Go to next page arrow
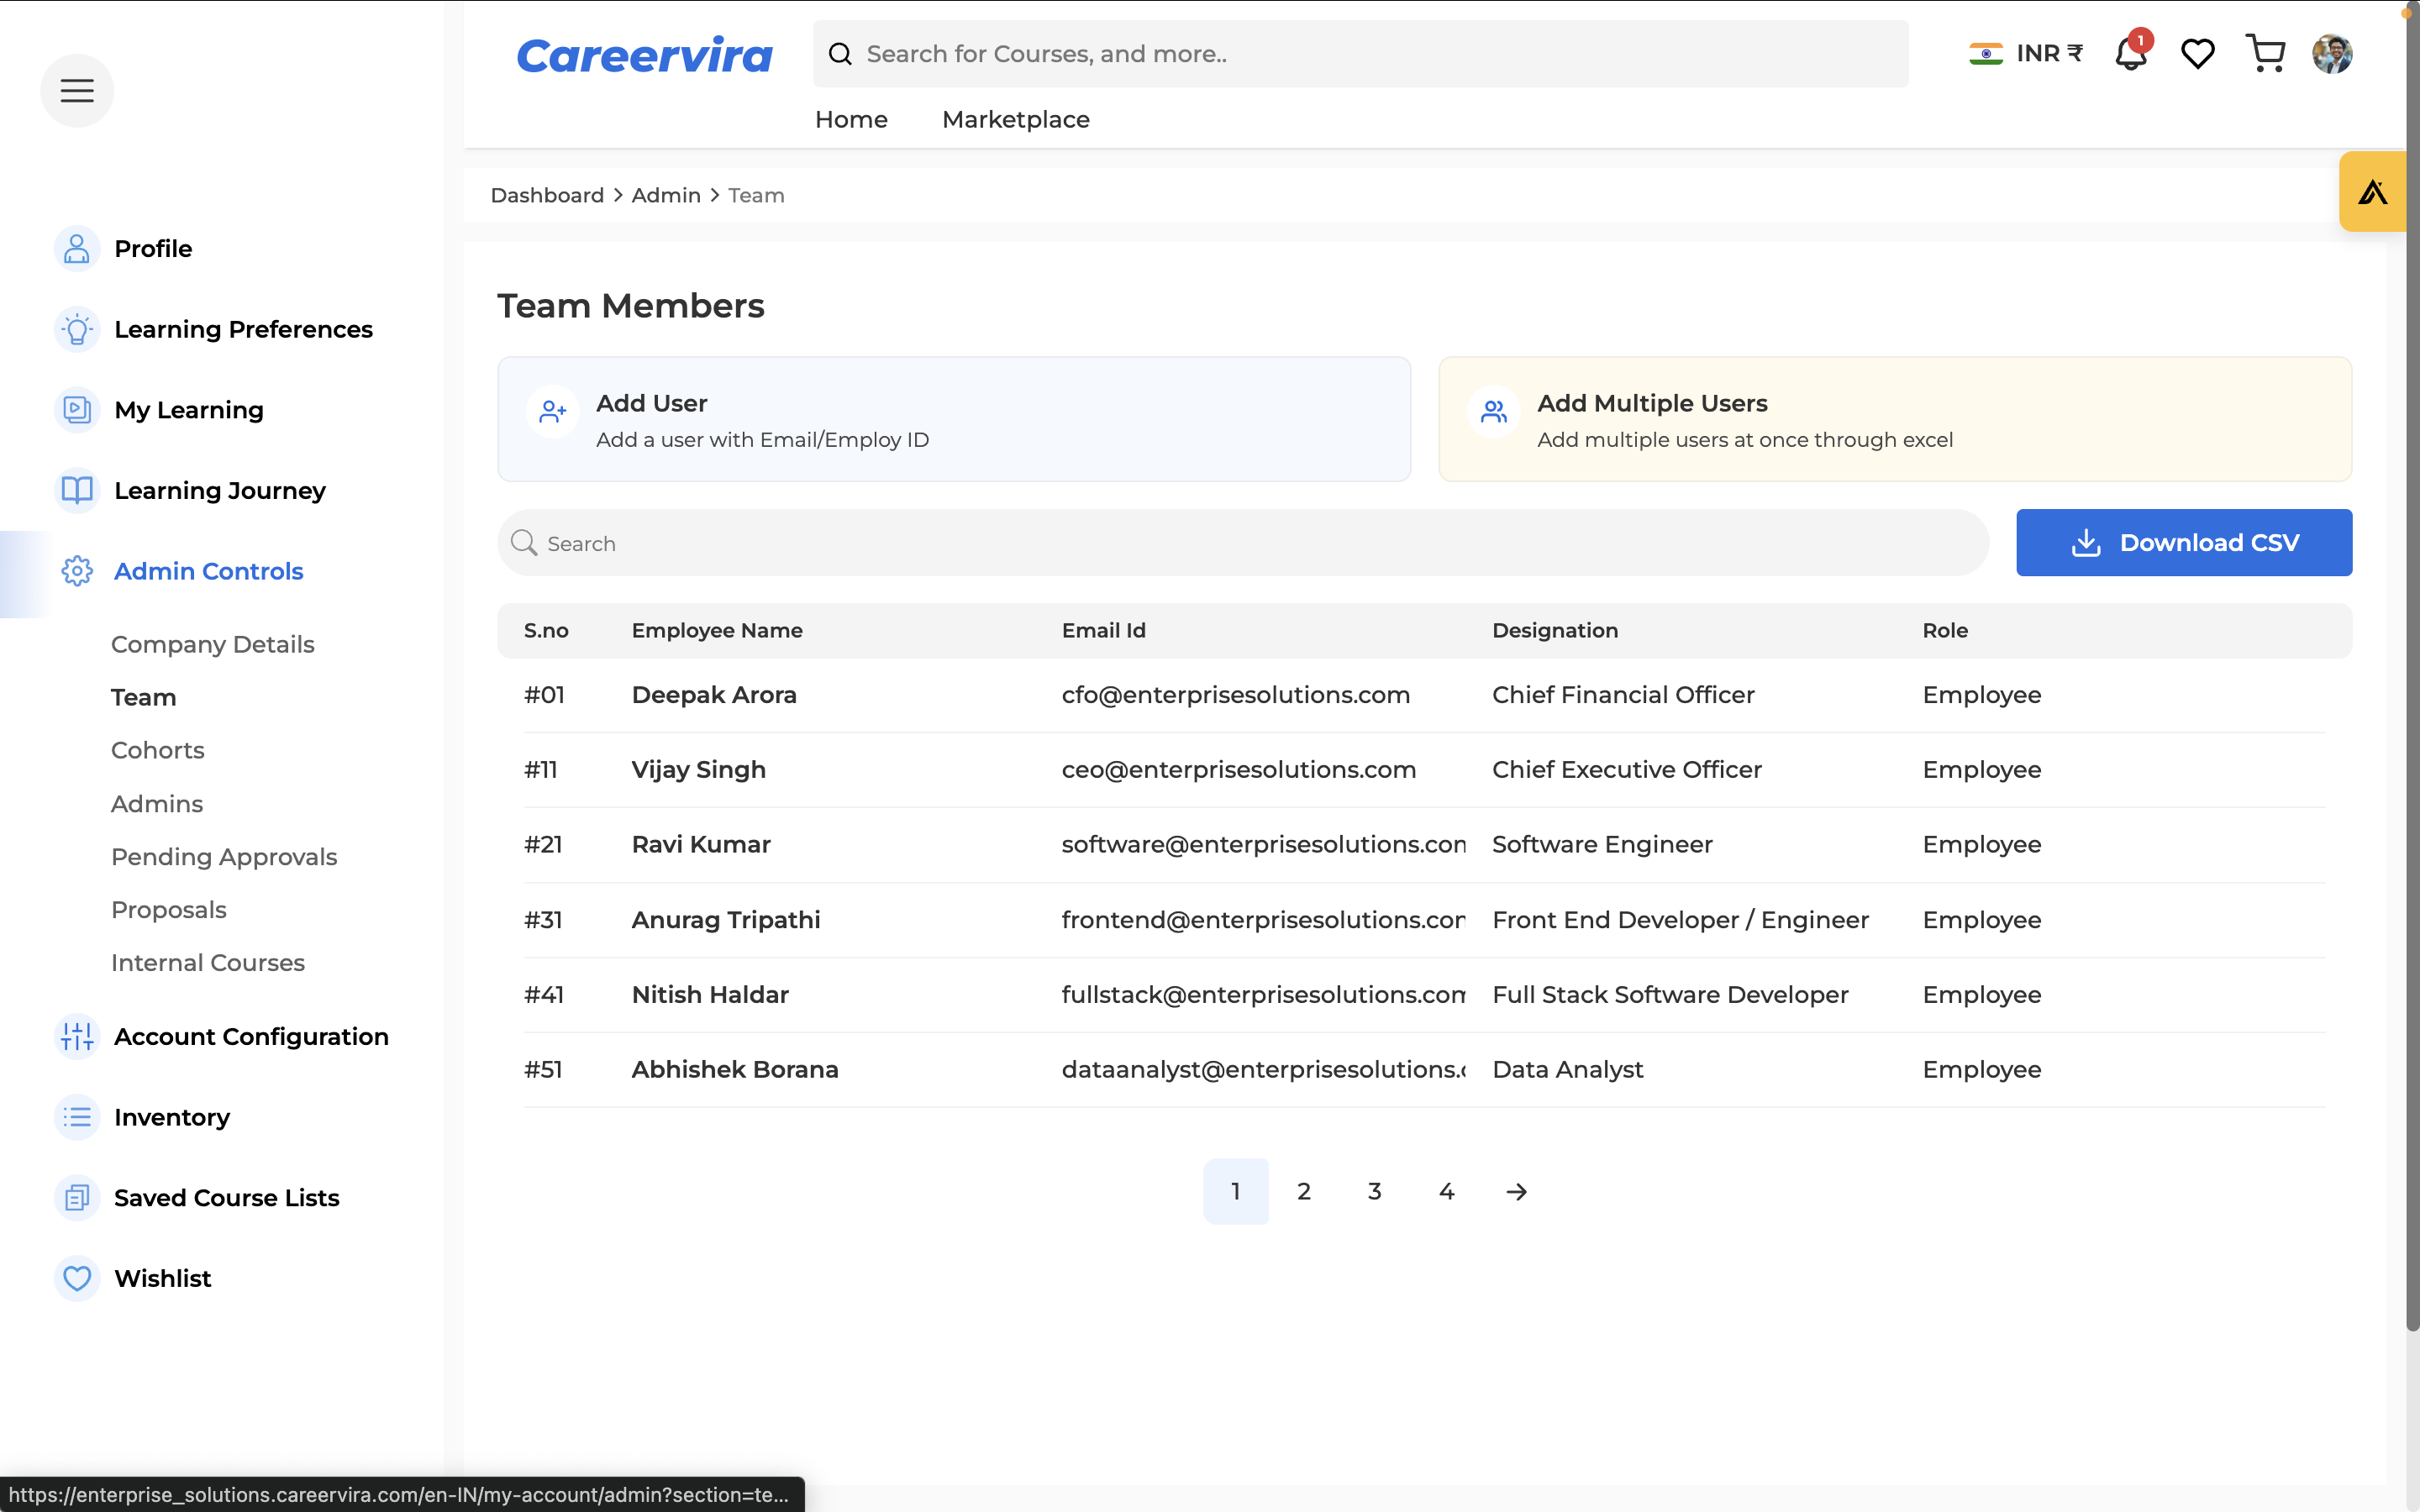The image size is (2420, 1512). (1516, 1192)
